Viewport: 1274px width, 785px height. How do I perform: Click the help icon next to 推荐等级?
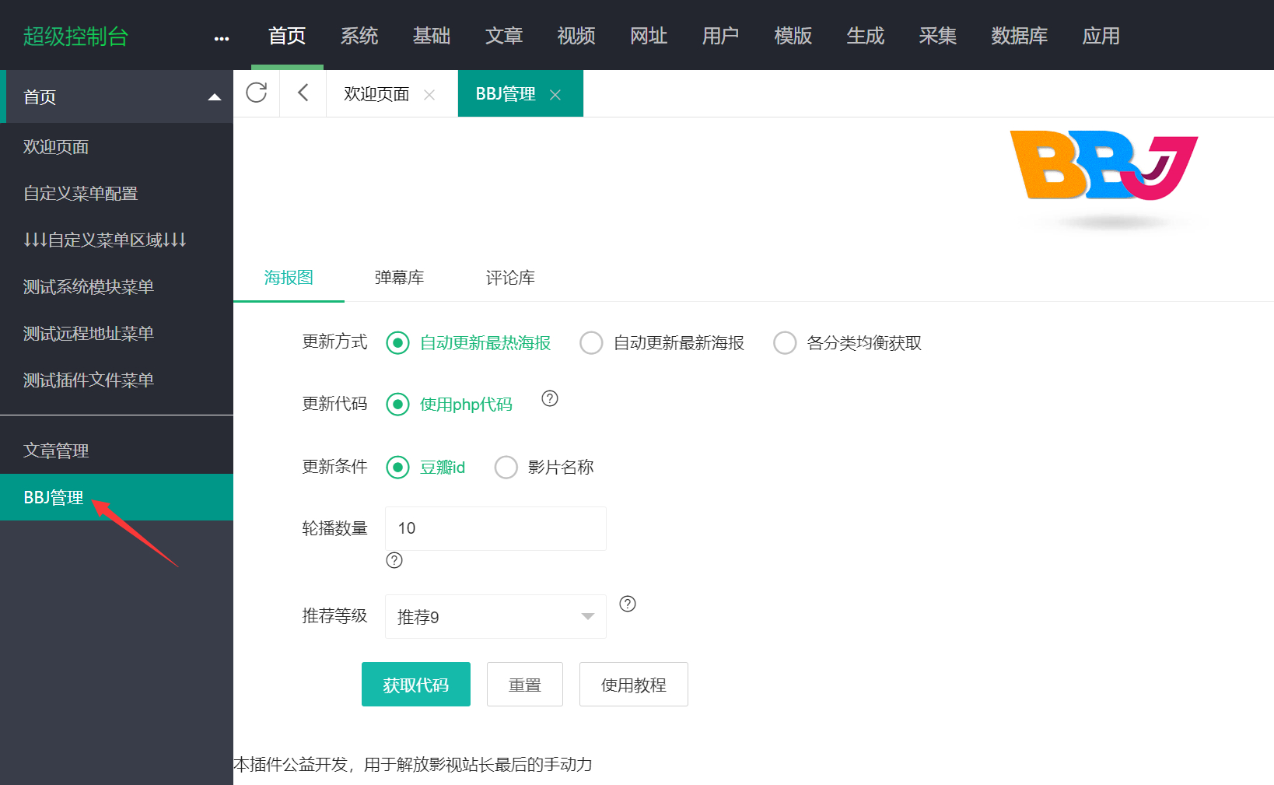[x=628, y=603]
